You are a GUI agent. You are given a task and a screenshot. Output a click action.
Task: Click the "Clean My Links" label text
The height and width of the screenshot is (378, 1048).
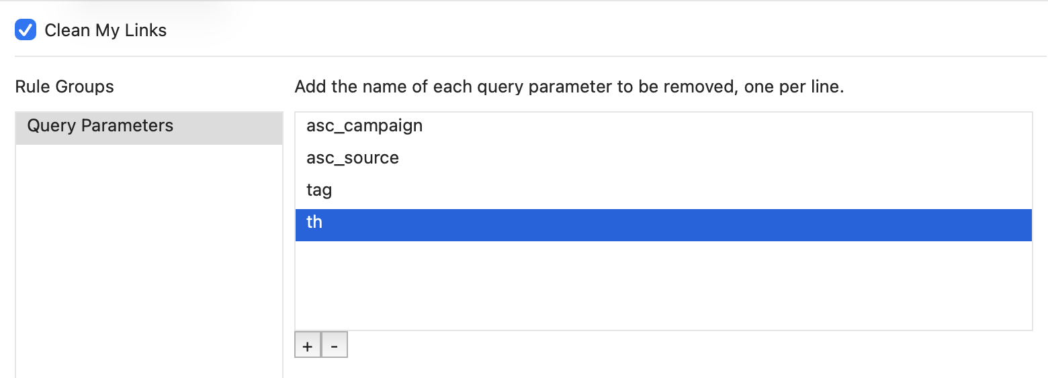pos(105,30)
